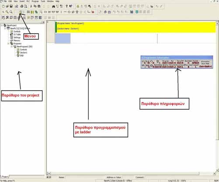The width and height of the screenshot is (219, 182).
Task: Click the Print toolbar icon
Action: [21, 6]
